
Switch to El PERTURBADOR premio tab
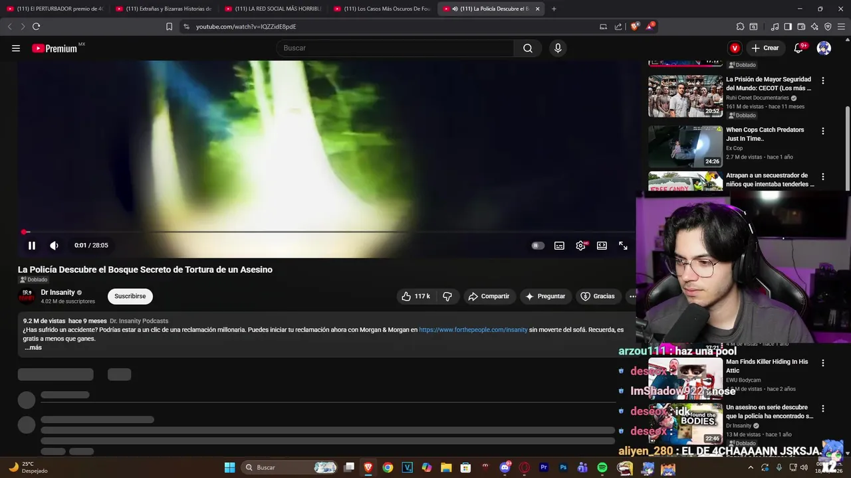pos(55,9)
